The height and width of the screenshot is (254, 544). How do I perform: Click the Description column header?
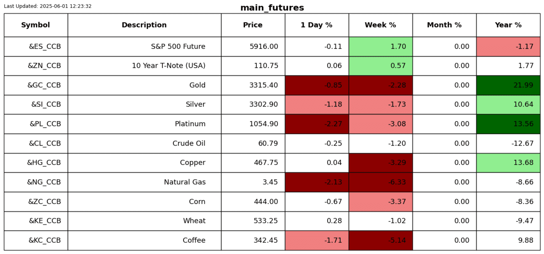[144, 25]
